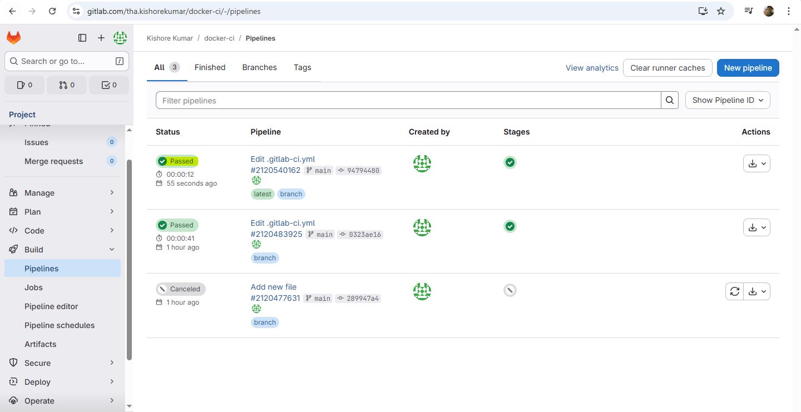801x412 pixels.
Task: Open the View analytics link
Action: coord(592,68)
